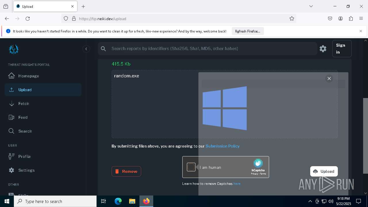Close the overlay with the X button
The width and height of the screenshot is (368, 207).
[x=329, y=78]
